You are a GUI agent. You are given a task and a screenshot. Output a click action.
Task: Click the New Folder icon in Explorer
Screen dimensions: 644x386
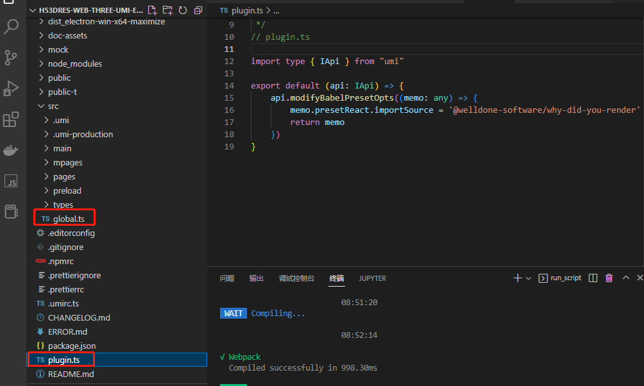tap(167, 10)
